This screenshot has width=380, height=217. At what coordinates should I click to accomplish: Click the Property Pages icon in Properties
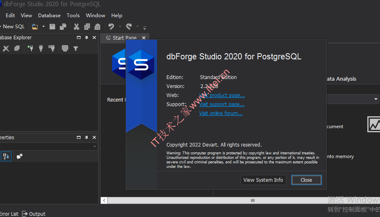pyautogui.click(x=20, y=156)
